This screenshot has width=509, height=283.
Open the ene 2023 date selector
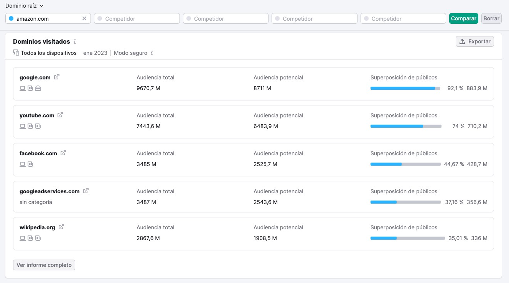pyautogui.click(x=95, y=53)
